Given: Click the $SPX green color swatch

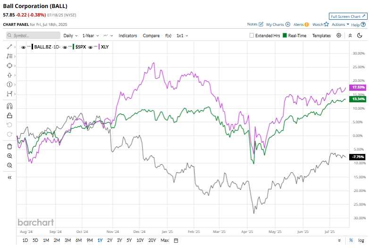Looking at the screenshot, I should tap(74, 47).
